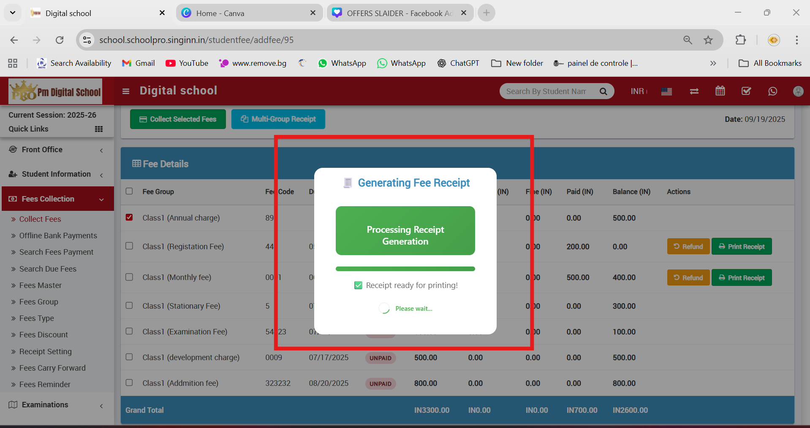Collapse the Fees Collection sidebar section
The height and width of the screenshot is (428, 810).
58,199
